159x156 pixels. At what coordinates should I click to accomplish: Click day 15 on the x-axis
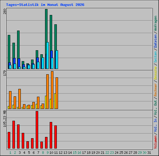click(x=75, y=153)
